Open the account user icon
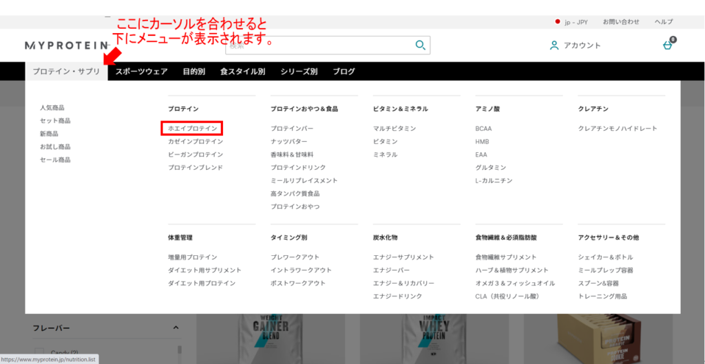 (554, 45)
